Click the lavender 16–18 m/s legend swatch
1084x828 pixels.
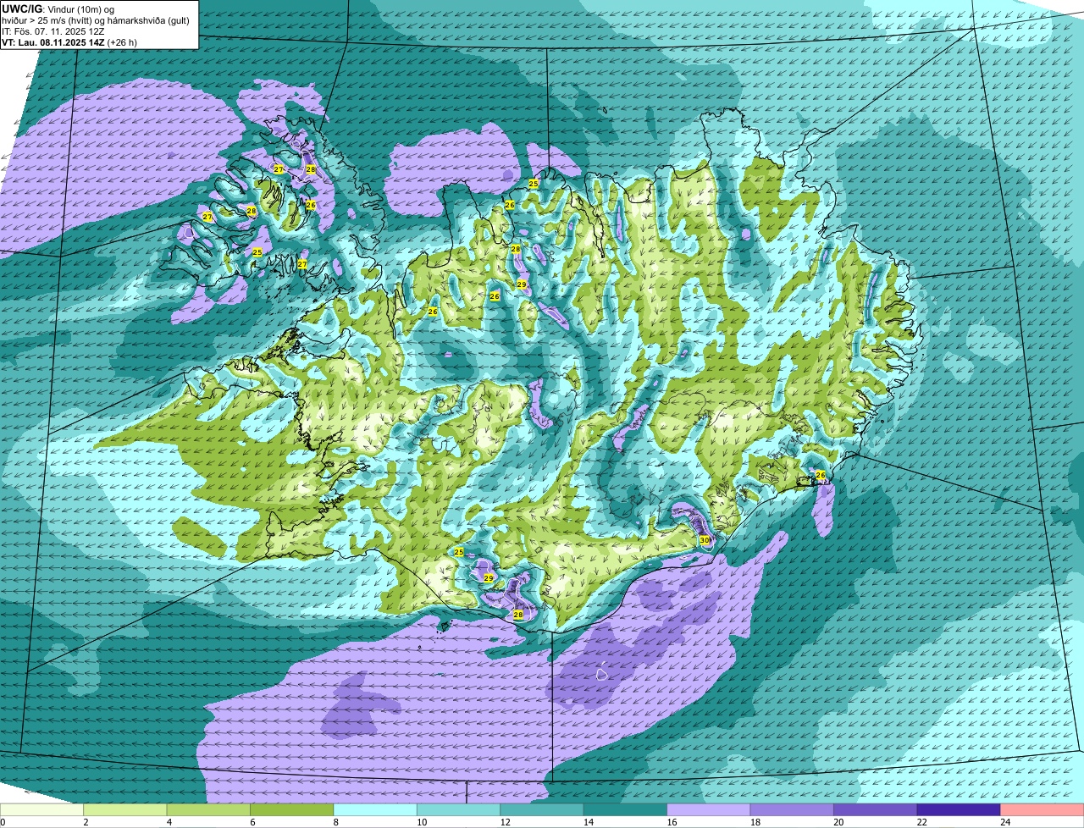[x=709, y=809]
